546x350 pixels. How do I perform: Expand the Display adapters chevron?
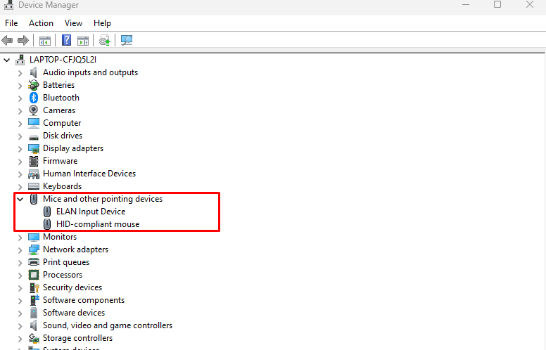pos(20,148)
